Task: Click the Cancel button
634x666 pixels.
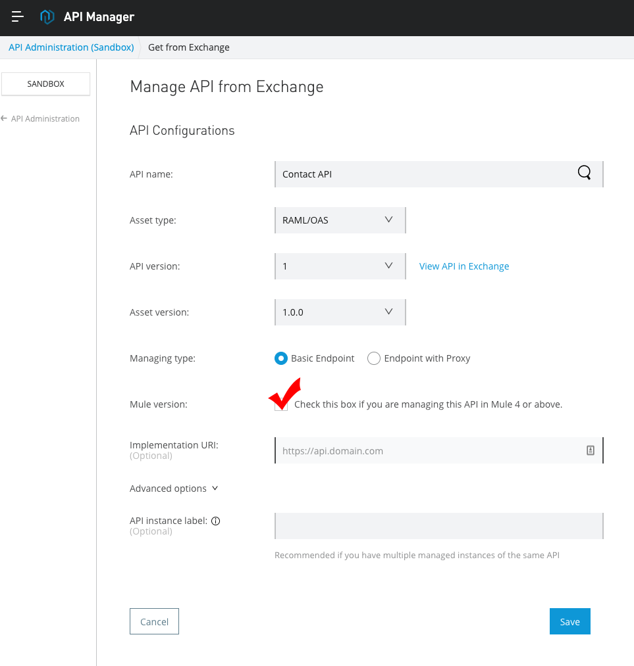Action: pyautogui.click(x=154, y=621)
